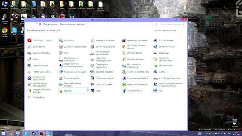Open Экран settings

(x=96, y=91)
